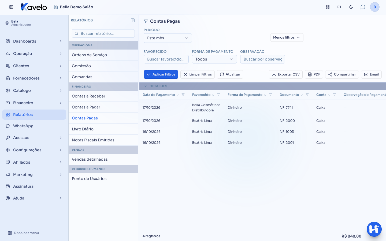Expand the Configurações sidebar menu

click(34, 150)
